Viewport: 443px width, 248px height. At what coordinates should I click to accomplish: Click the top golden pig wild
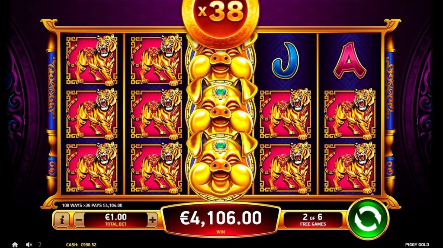coord(220,60)
